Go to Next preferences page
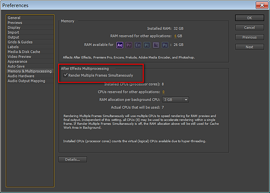 [249, 47]
